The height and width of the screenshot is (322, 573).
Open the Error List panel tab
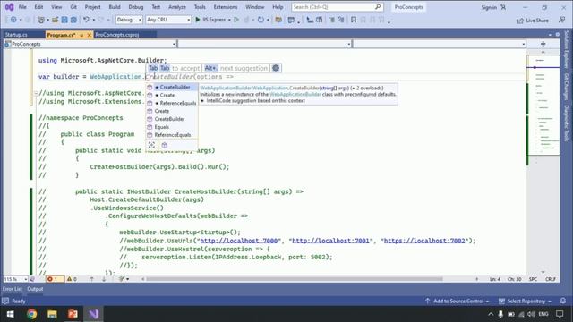click(x=13, y=289)
